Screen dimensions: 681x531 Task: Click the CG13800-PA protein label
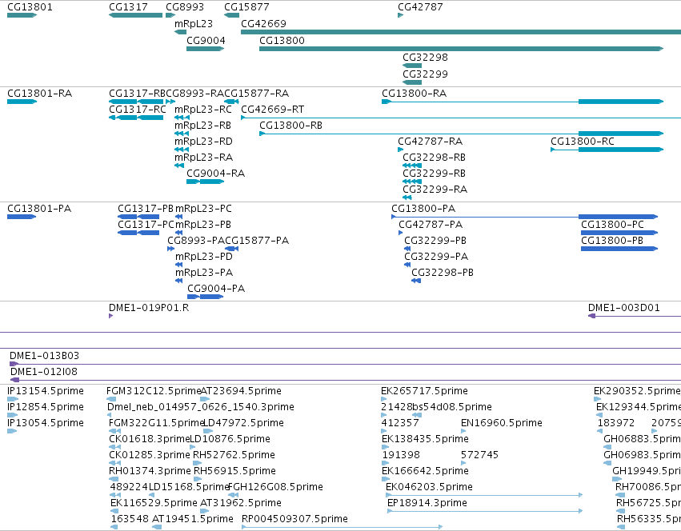click(423, 209)
